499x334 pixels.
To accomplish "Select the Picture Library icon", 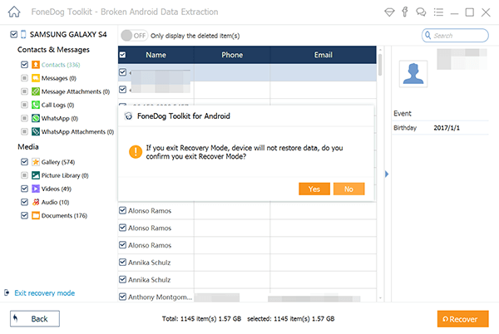I will click(36, 175).
